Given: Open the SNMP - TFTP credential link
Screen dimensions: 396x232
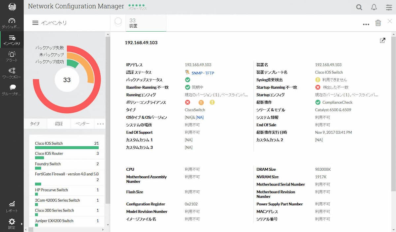Looking at the screenshot, I should click(x=203, y=72).
